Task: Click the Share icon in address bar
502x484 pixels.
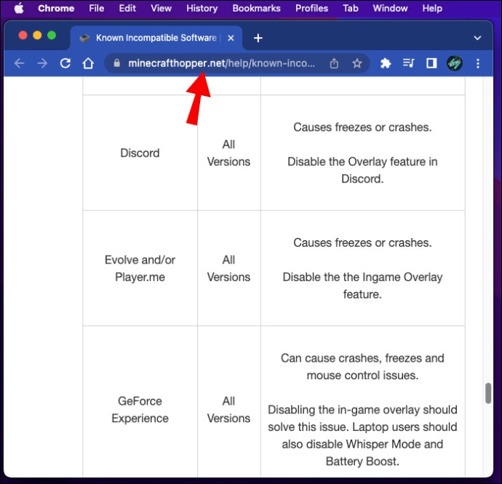Action: tap(334, 63)
